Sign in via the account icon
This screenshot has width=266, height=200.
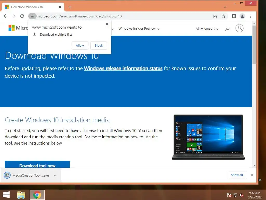[x=239, y=28]
